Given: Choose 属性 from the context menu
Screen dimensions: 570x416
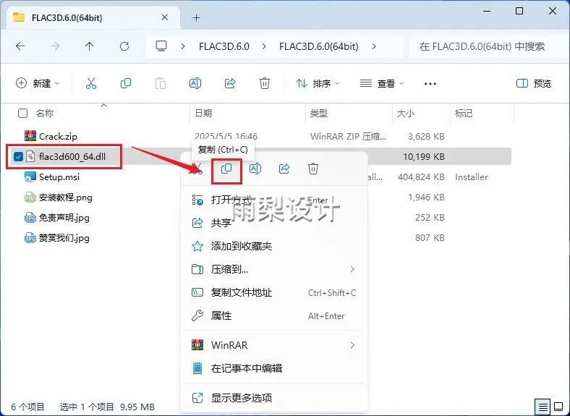Looking at the screenshot, I should [x=274, y=315].
